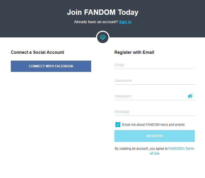Click the Sign in link
The image size is (205, 178).
tap(125, 22)
